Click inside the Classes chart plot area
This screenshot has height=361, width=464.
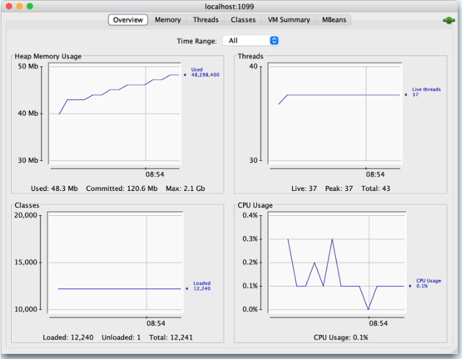114,262
